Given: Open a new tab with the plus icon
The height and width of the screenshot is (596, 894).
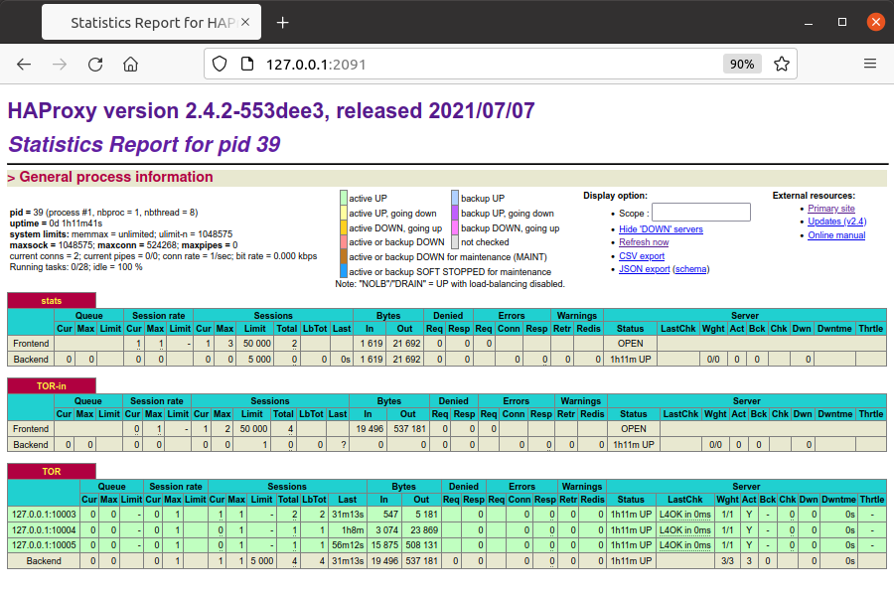Looking at the screenshot, I should 283,22.
